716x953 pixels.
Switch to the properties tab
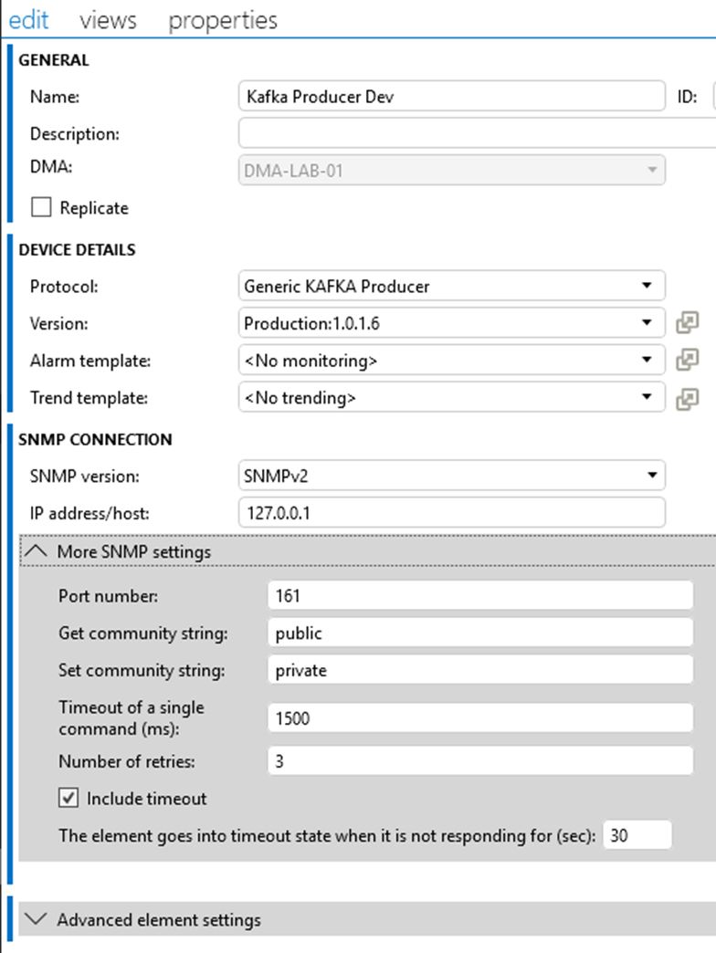(x=223, y=20)
